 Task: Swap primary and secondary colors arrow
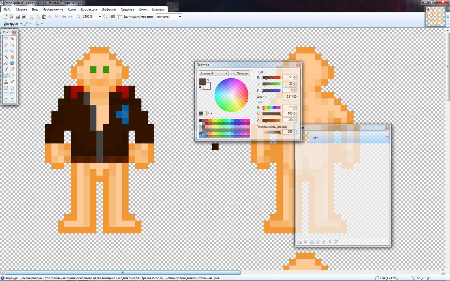point(208,80)
